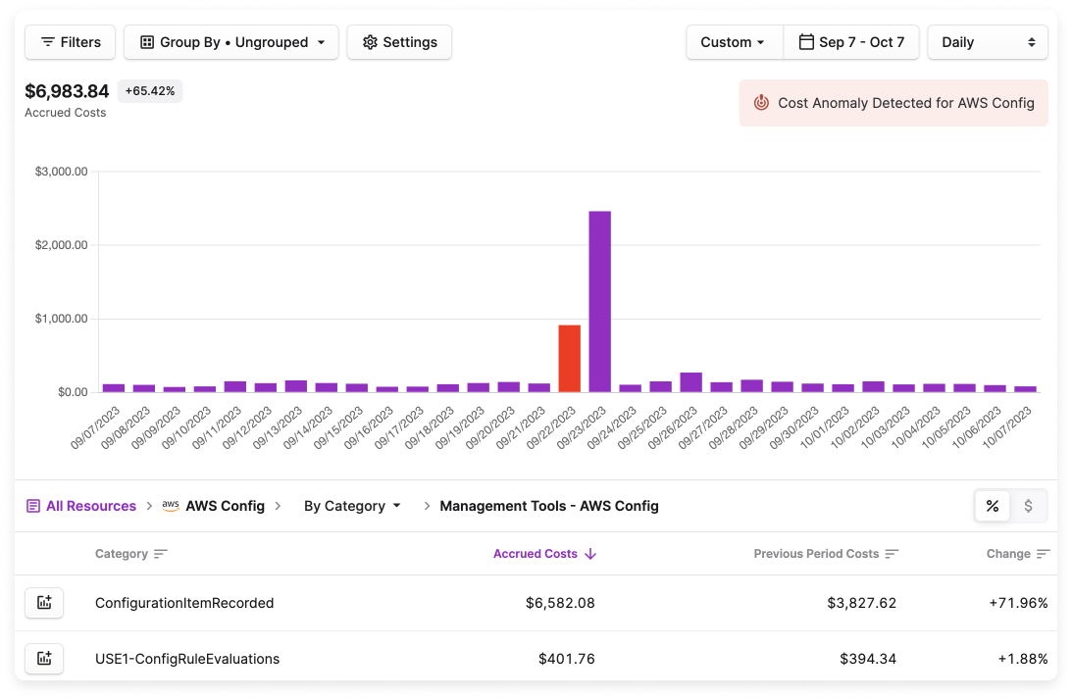Click the Cost Anomaly Detected banner
Image resolution: width=1072 pixels, height=700 pixels.
tap(893, 103)
